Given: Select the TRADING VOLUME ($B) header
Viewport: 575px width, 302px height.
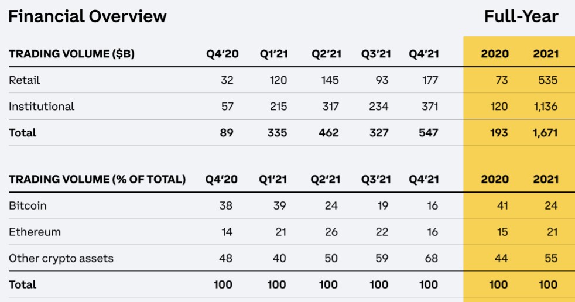Looking at the screenshot, I should coord(71,54).
